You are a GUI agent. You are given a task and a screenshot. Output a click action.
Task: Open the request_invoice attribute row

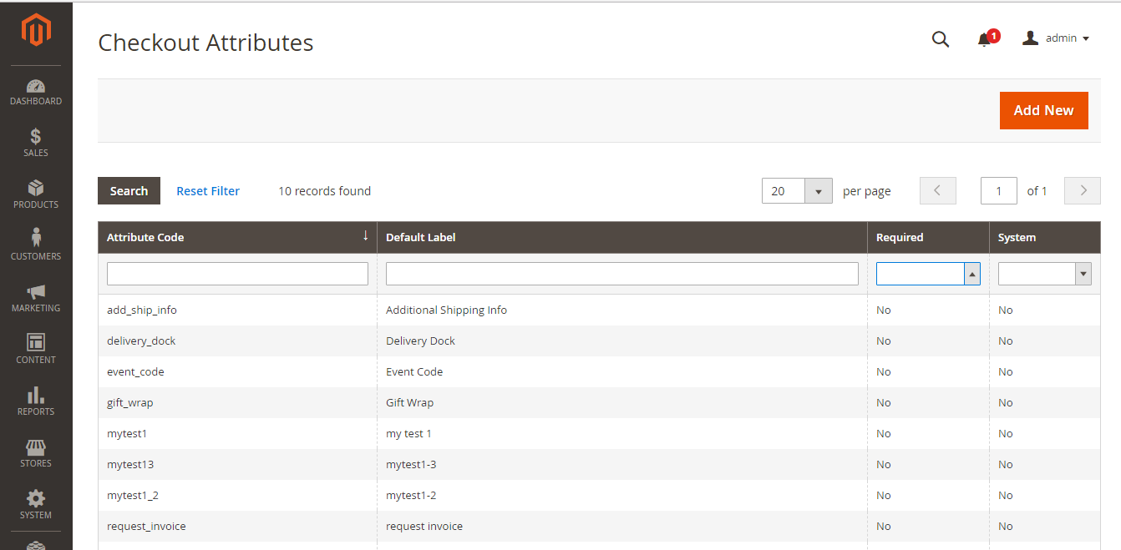[599, 526]
